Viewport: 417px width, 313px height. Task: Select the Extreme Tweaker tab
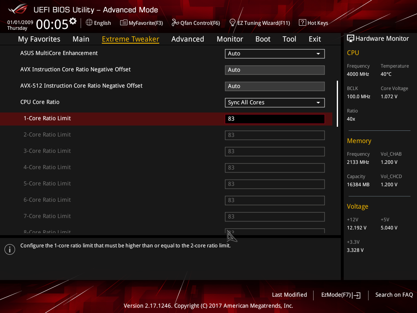[131, 39]
